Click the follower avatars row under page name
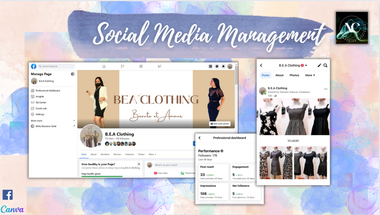 coord(120,144)
